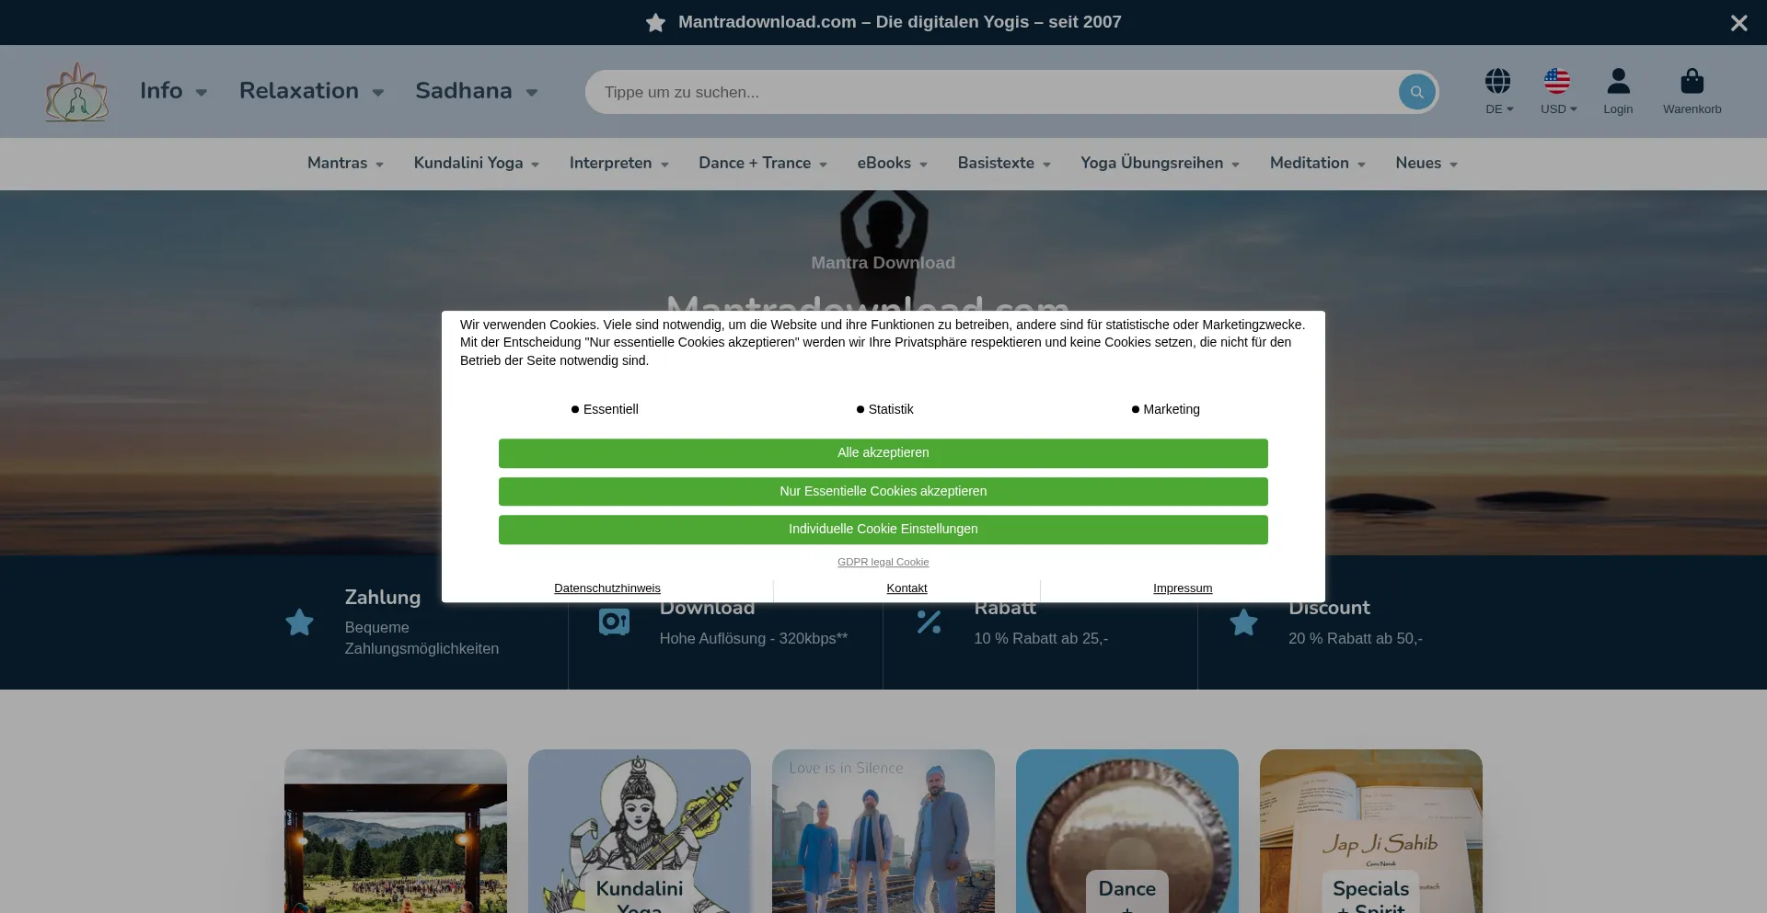
Task: Choose Nur Essentielle Cookies akzeptieren
Action: click(883, 491)
